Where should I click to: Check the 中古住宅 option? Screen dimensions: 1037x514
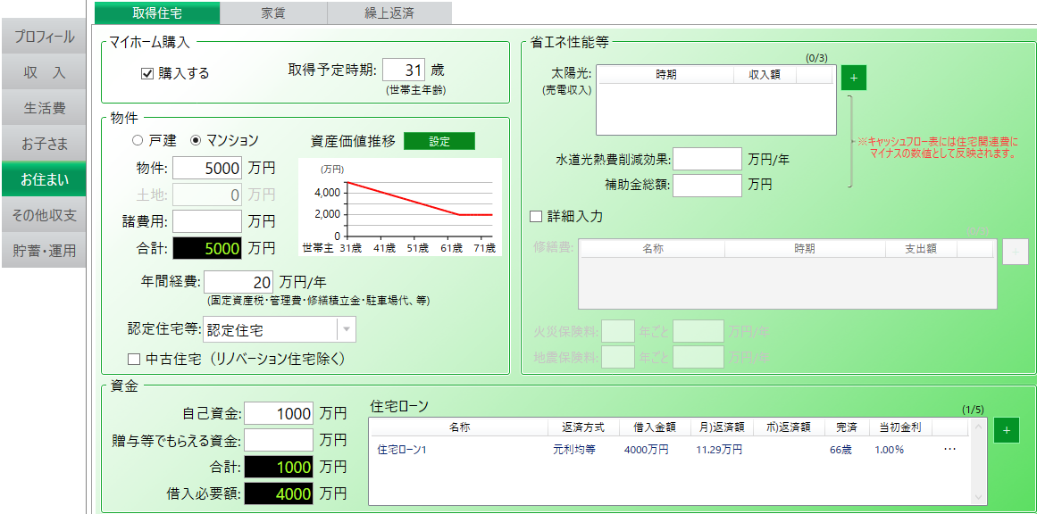point(135,359)
